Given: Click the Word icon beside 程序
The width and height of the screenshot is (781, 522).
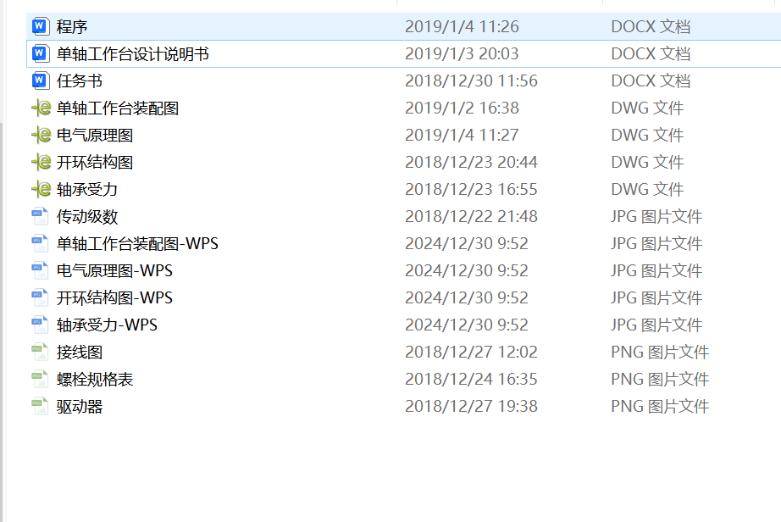Looking at the screenshot, I should click(x=40, y=26).
